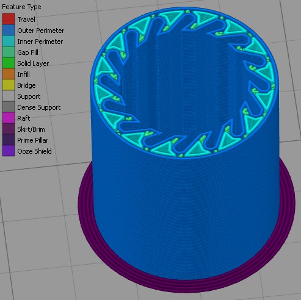Click the "Ooze Shield" legend label
Screen dimensions: 301x300
pos(34,151)
